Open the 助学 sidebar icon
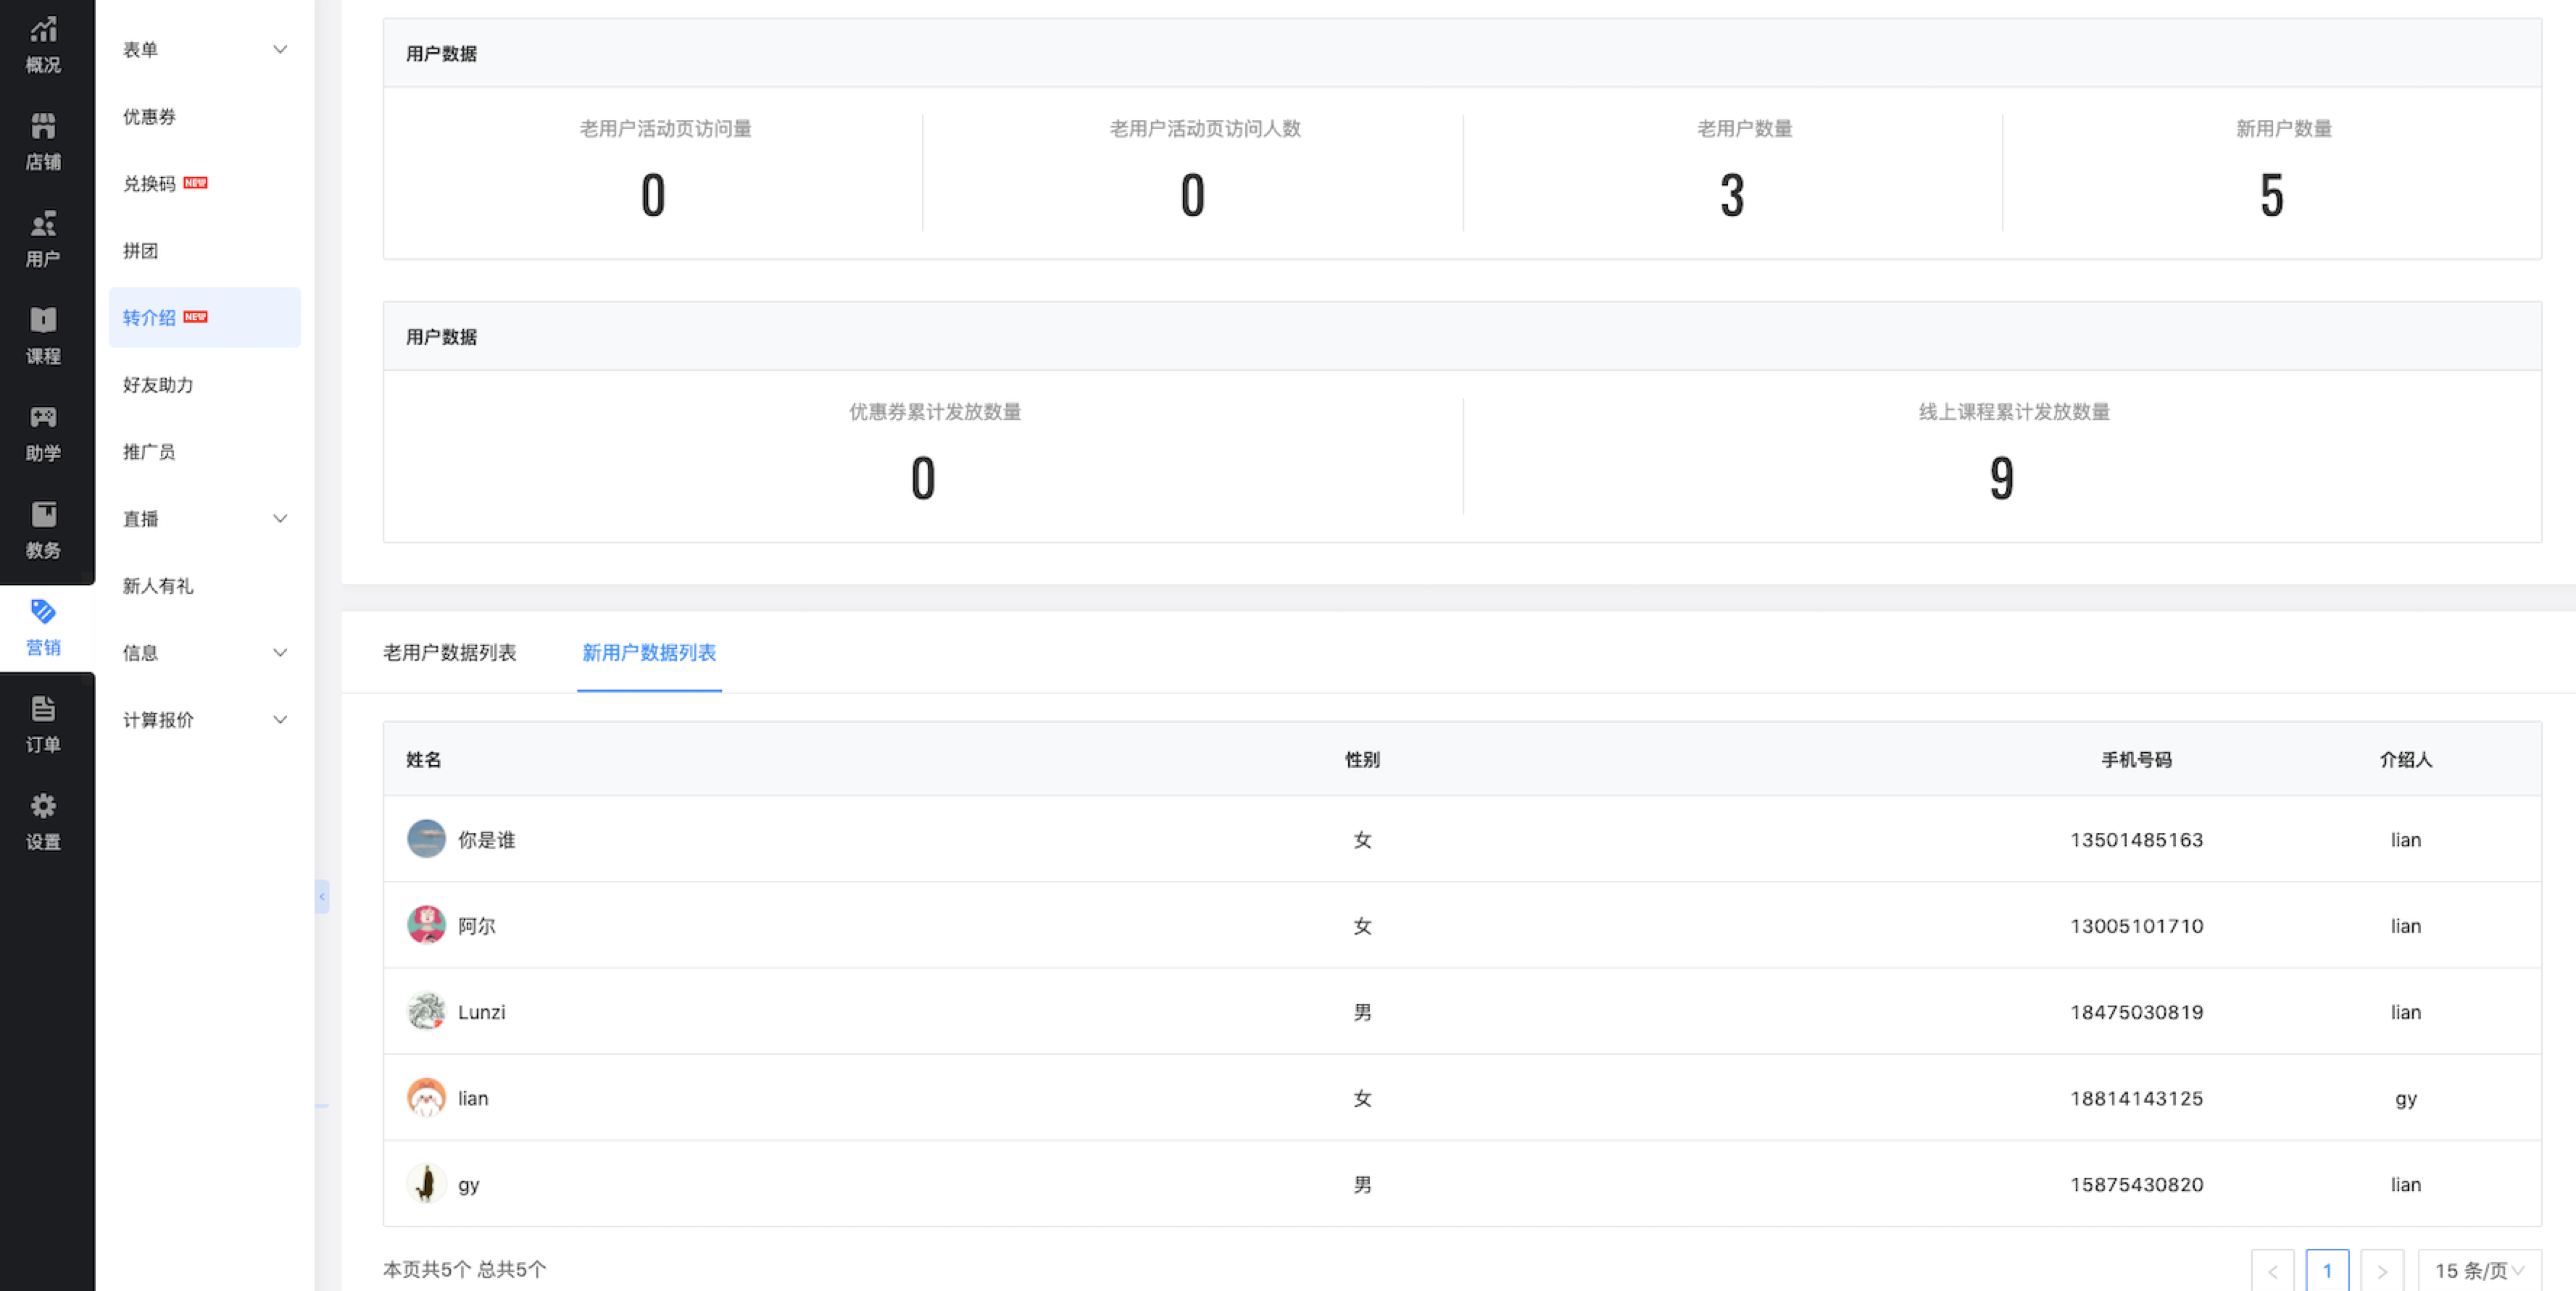 tap(43, 433)
